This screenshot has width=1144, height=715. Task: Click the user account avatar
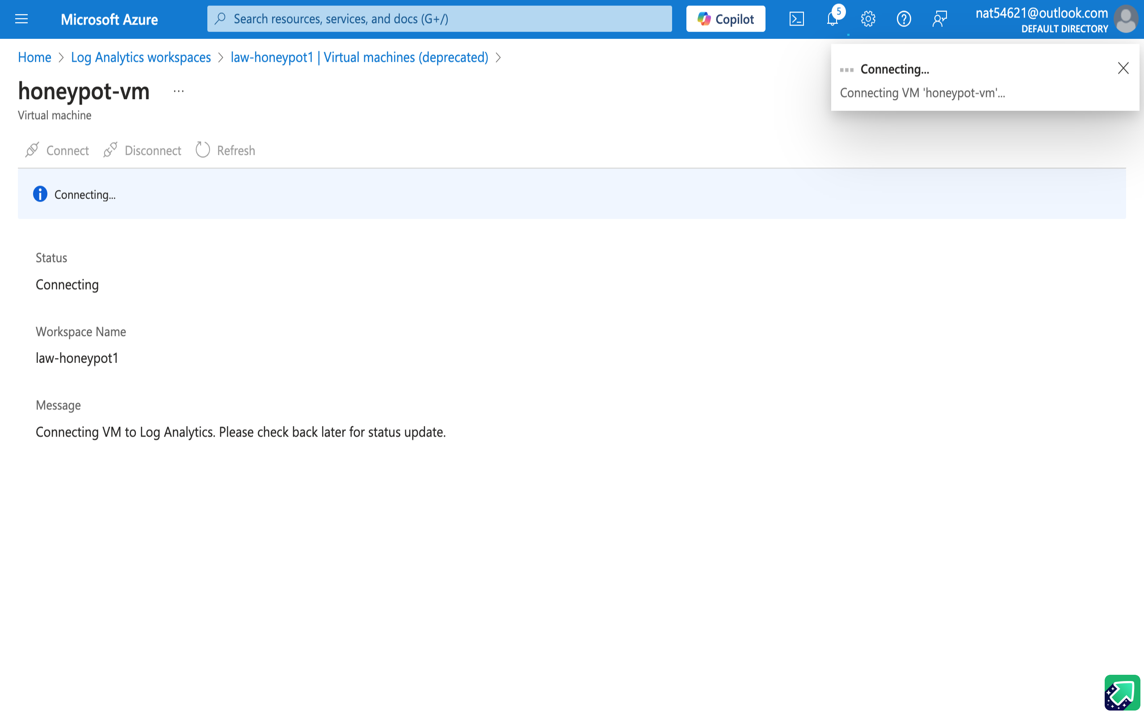[x=1126, y=19]
